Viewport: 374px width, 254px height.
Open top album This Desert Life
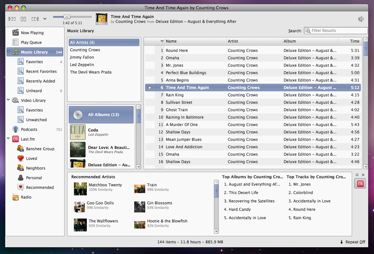[x=241, y=192]
